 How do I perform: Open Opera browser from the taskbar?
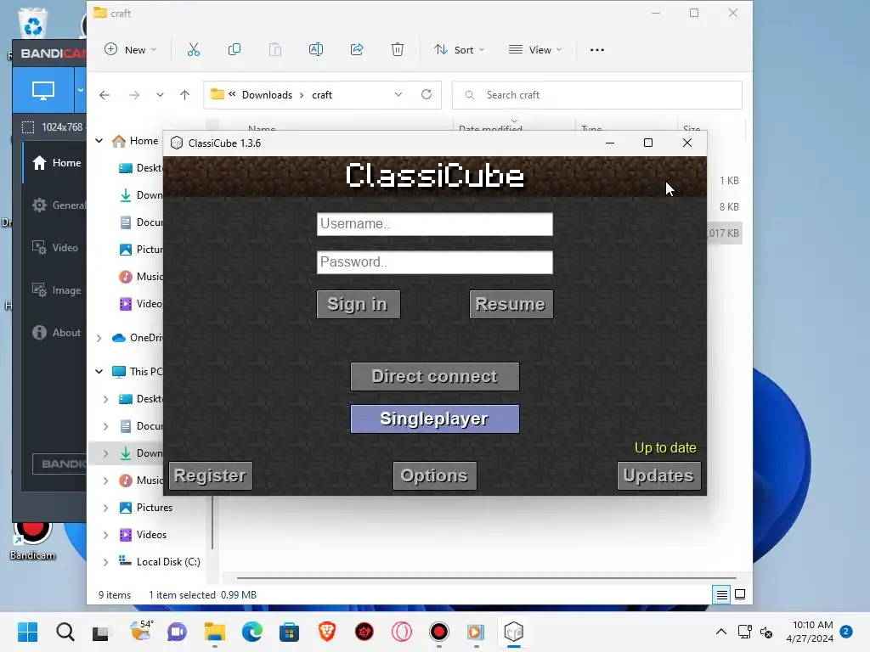[x=402, y=632]
